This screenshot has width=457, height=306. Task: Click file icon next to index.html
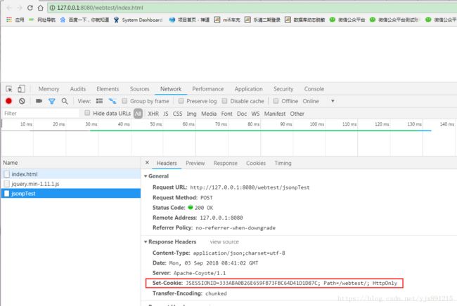click(7, 174)
